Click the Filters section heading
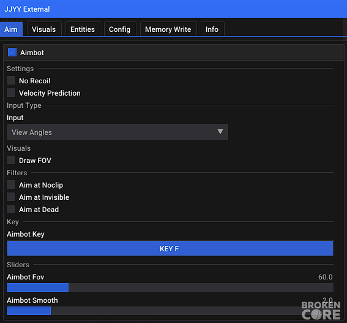The width and height of the screenshot is (347, 323). click(17, 173)
